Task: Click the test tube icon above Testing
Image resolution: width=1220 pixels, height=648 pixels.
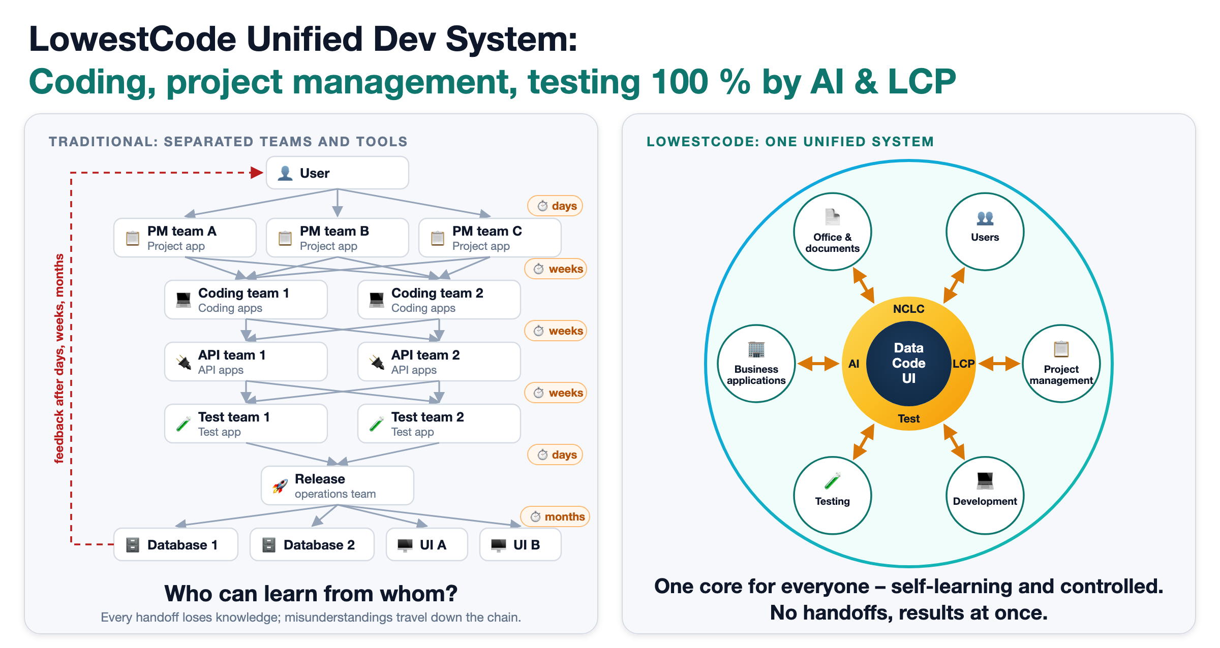Action: click(833, 481)
